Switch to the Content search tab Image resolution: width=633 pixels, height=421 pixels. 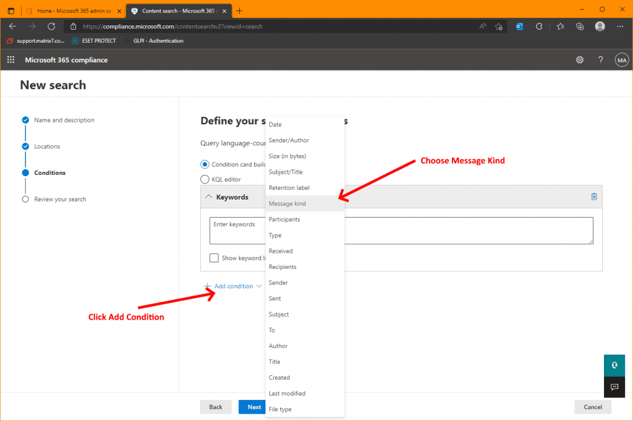[179, 11]
